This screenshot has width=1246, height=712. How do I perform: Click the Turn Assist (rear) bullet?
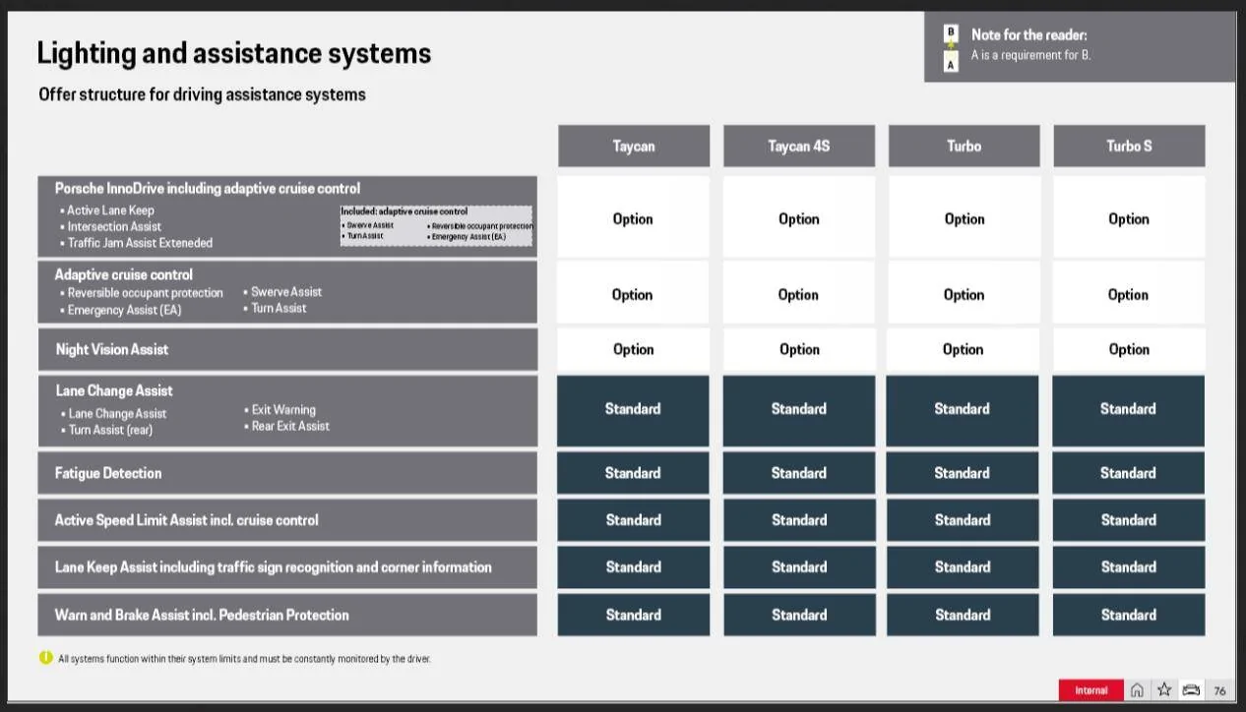pyautogui.click(x=106, y=430)
